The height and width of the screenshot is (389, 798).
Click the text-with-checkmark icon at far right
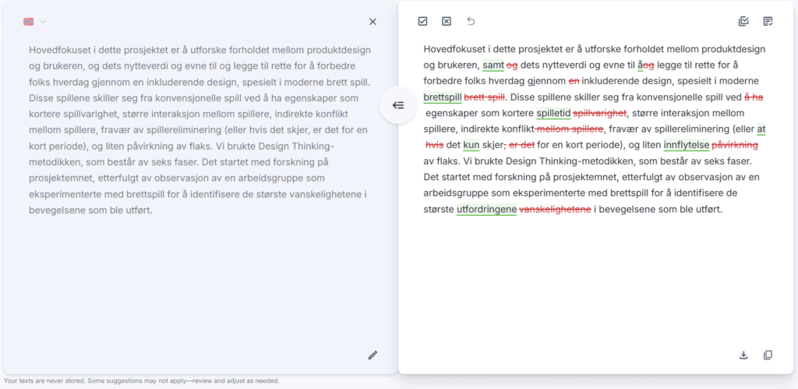tap(768, 21)
